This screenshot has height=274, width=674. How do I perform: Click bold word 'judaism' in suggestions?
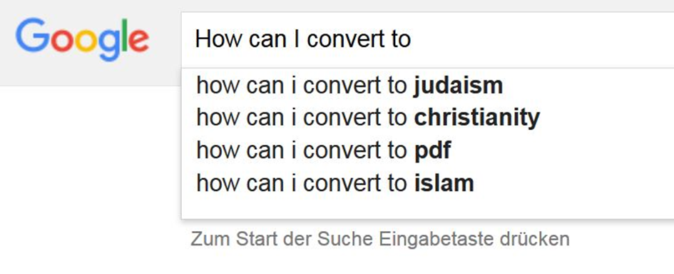(458, 86)
